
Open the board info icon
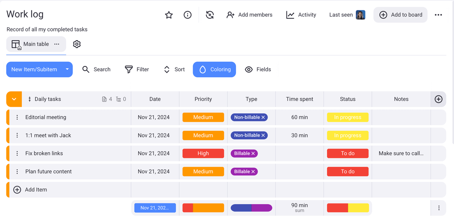tap(188, 15)
